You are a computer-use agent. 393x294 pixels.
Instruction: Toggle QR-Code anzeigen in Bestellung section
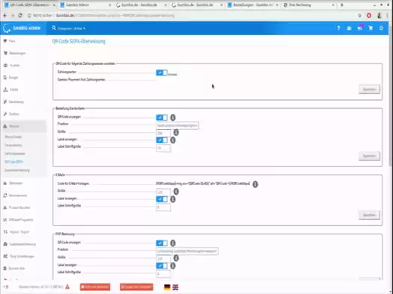162,117
